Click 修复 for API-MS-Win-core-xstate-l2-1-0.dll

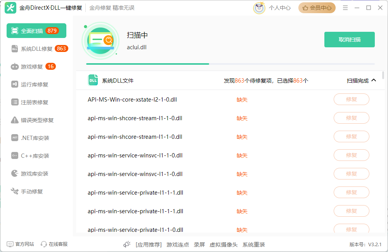click(x=351, y=99)
